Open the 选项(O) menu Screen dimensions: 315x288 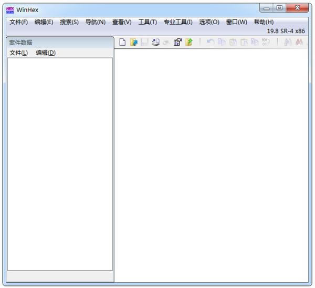pos(209,22)
